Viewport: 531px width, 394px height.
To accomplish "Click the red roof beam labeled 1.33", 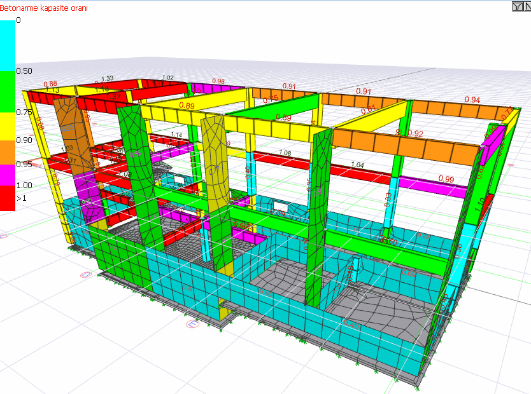I will pos(108,85).
